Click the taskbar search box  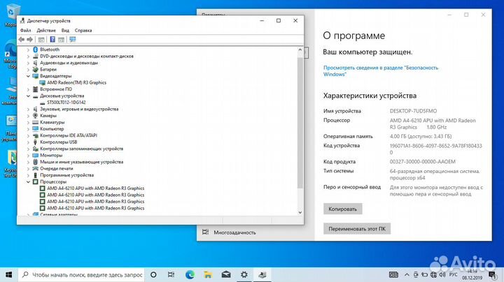[x=82, y=275]
